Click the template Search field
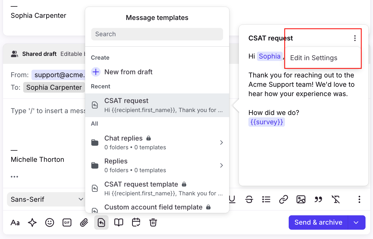 click(x=157, y=34)
